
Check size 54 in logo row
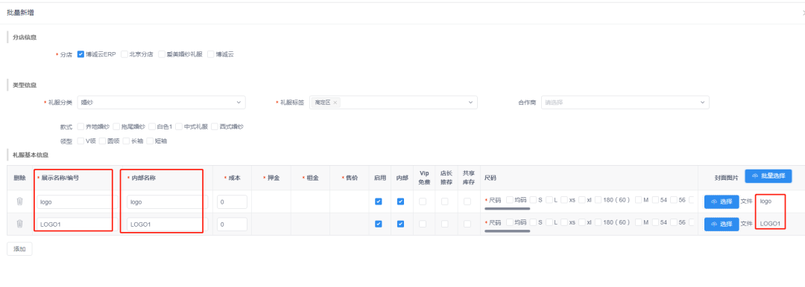(655, 200)
